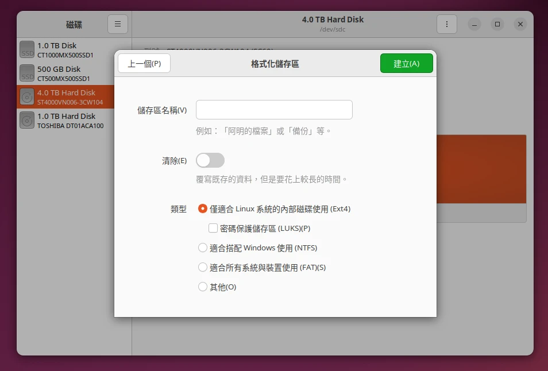
Task: Maximize the Disks window
Action: point(497,24)
